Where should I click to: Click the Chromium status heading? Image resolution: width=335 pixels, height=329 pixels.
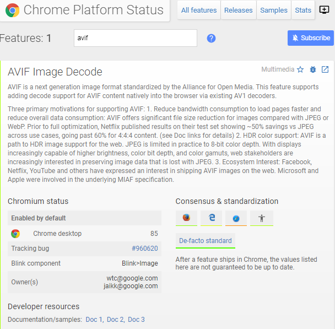(x=38, y=201)
